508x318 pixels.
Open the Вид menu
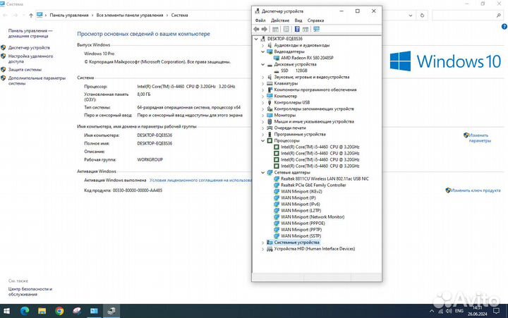[298, 20]
